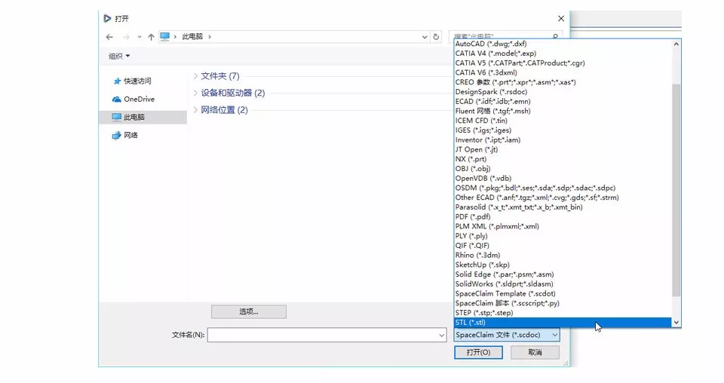Click the search magnifier icon

555,36
